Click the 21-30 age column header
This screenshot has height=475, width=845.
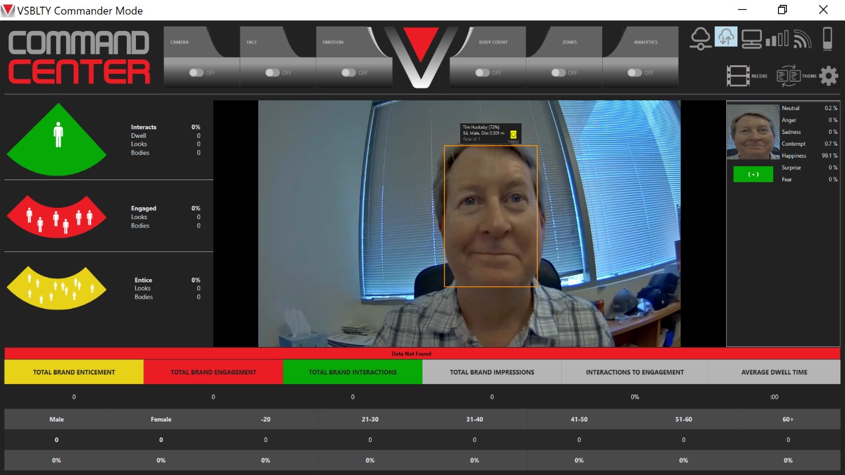coord(370,419)
